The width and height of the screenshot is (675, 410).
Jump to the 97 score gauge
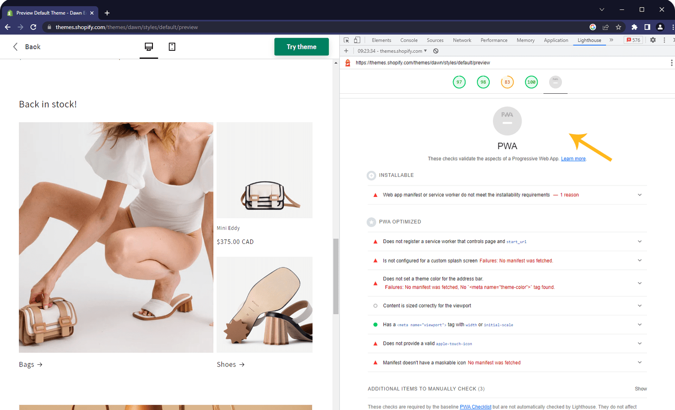pyautogui.click(x=459, y=82)
